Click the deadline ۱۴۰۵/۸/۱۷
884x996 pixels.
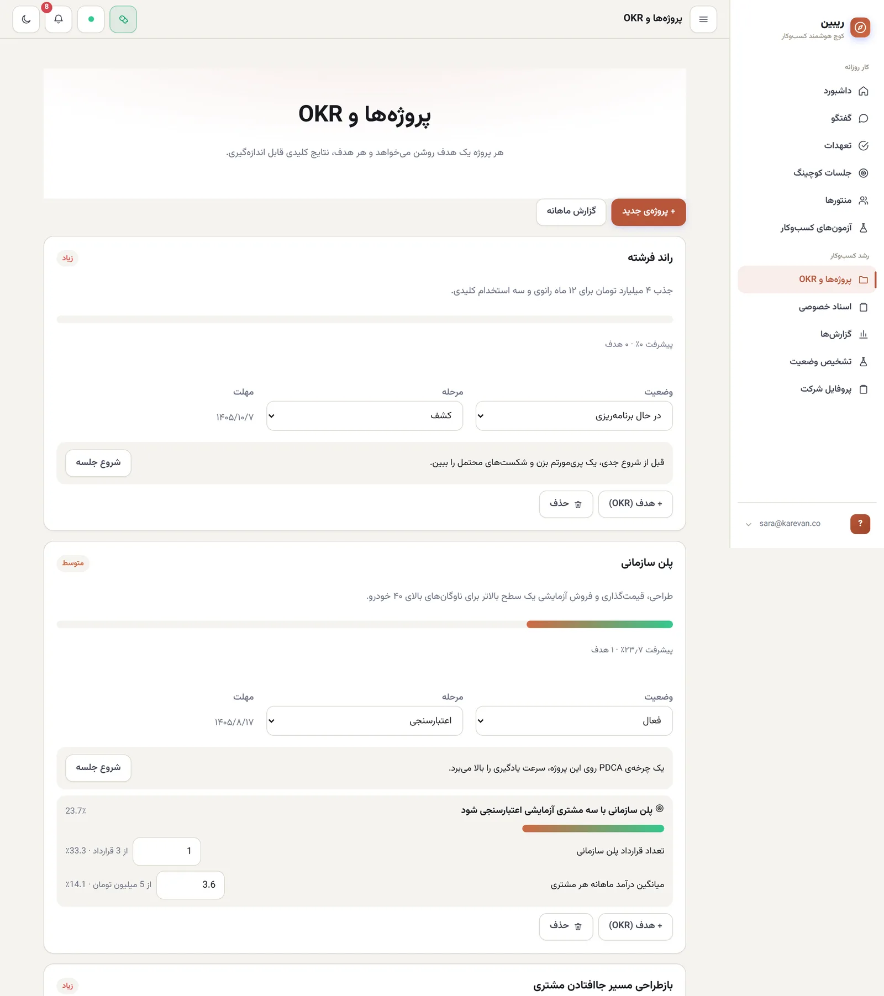(234, 722)
